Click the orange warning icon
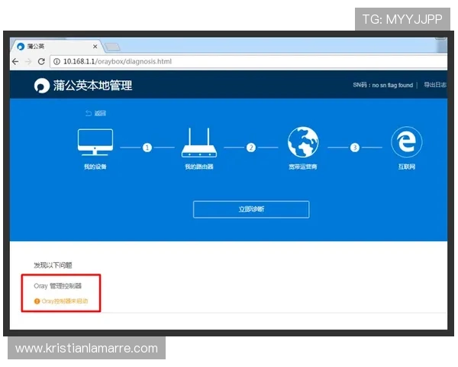This screenshot has height=367, width=458. coord(37,301)
